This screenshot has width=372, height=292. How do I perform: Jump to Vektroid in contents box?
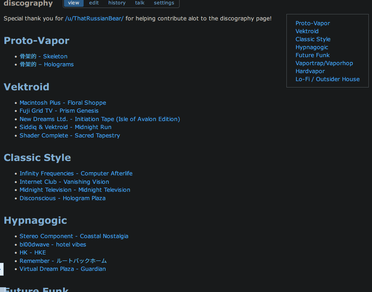(307, 31)
